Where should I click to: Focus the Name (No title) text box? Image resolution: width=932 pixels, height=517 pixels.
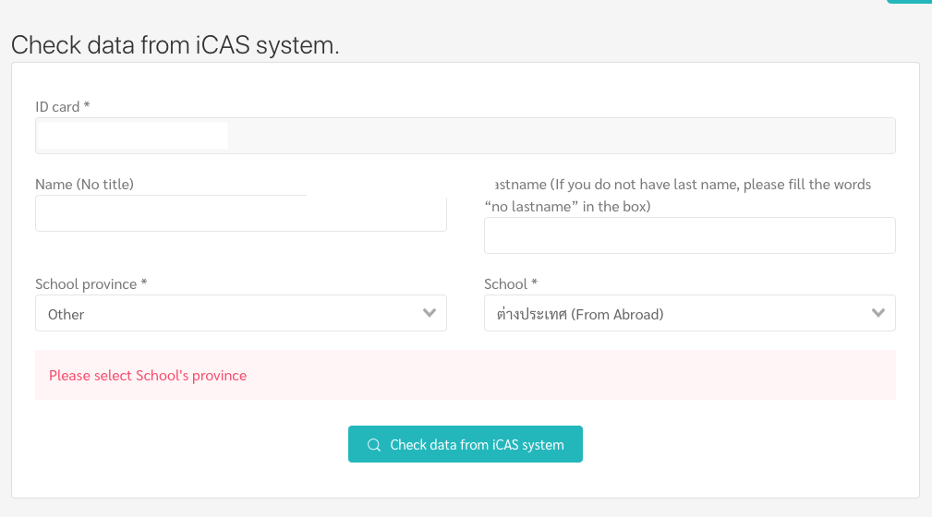point(241,213)
